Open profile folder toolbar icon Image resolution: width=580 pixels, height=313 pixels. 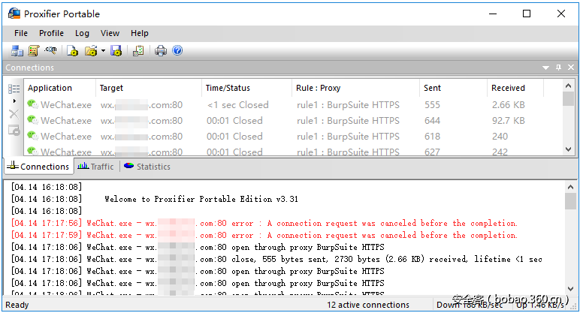[x=91, y=50]
